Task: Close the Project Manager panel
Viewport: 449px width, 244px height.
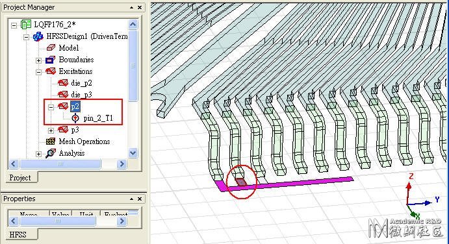Action: point(140,7)
